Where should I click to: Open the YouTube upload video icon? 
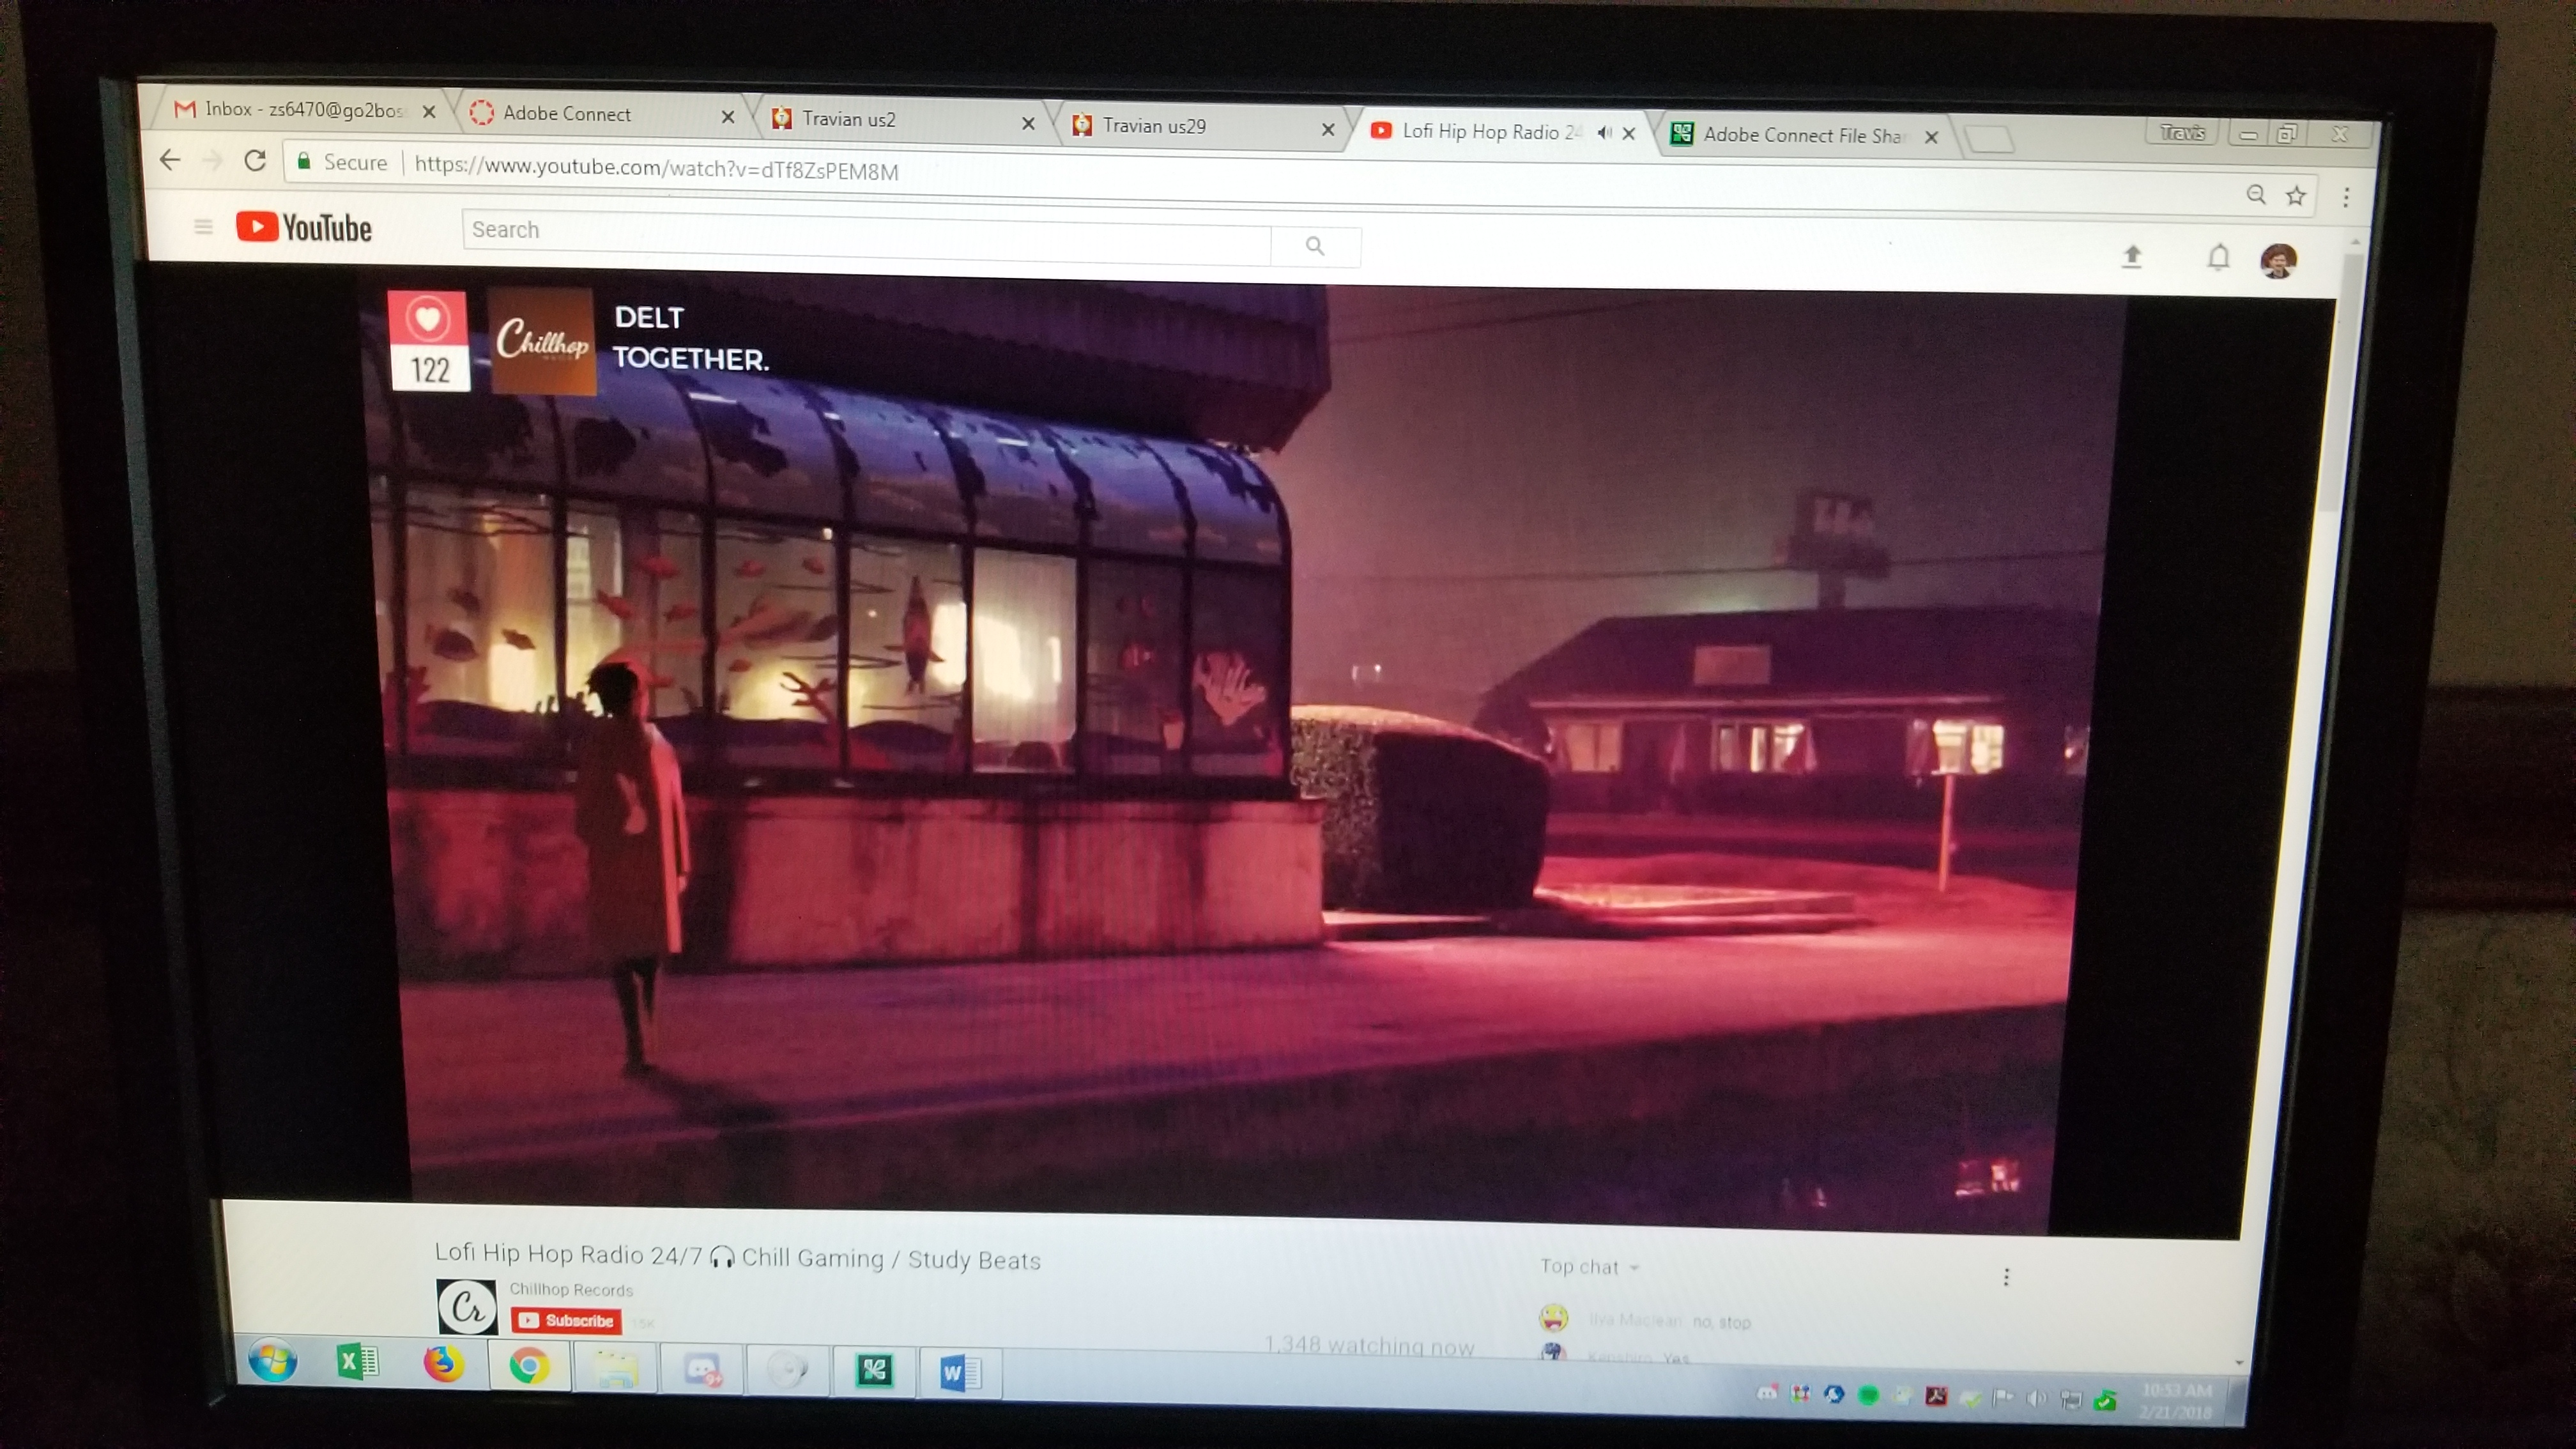point(2132,256)
